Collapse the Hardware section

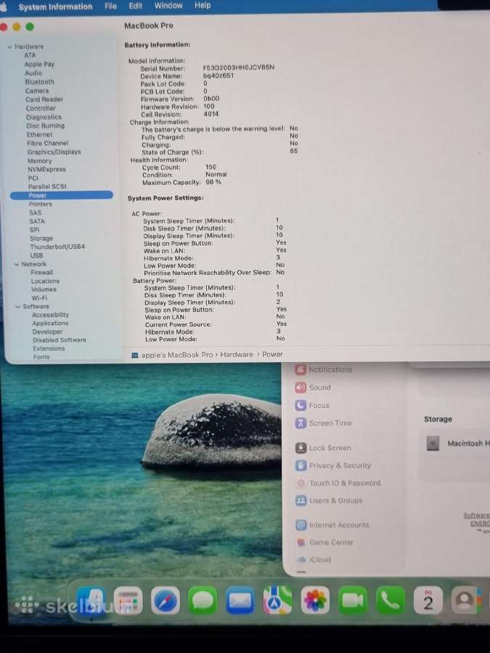pos(9,47)
